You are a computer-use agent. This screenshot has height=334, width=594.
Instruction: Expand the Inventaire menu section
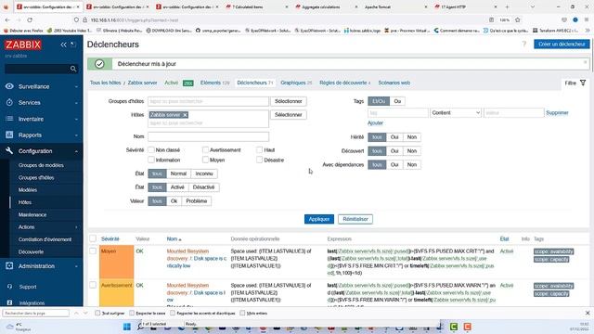[x=76, y=119]
